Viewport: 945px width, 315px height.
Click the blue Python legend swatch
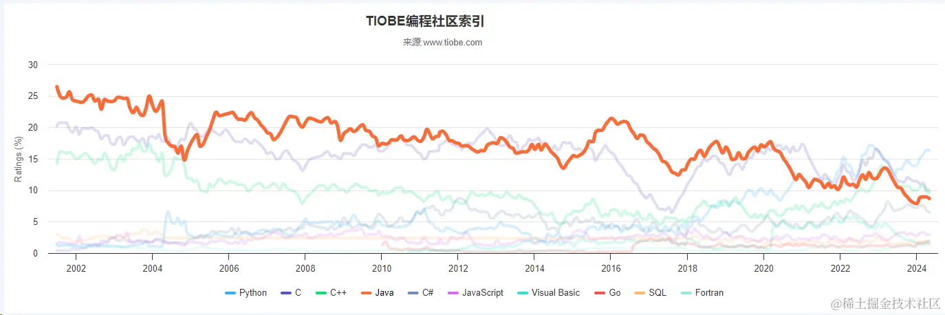[230, 293]
